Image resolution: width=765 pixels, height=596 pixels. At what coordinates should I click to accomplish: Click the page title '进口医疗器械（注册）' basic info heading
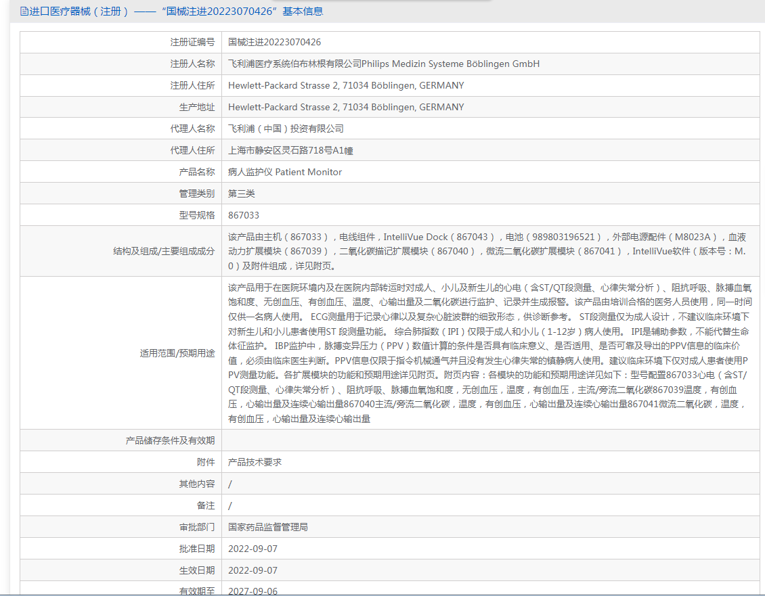point(176,12)
